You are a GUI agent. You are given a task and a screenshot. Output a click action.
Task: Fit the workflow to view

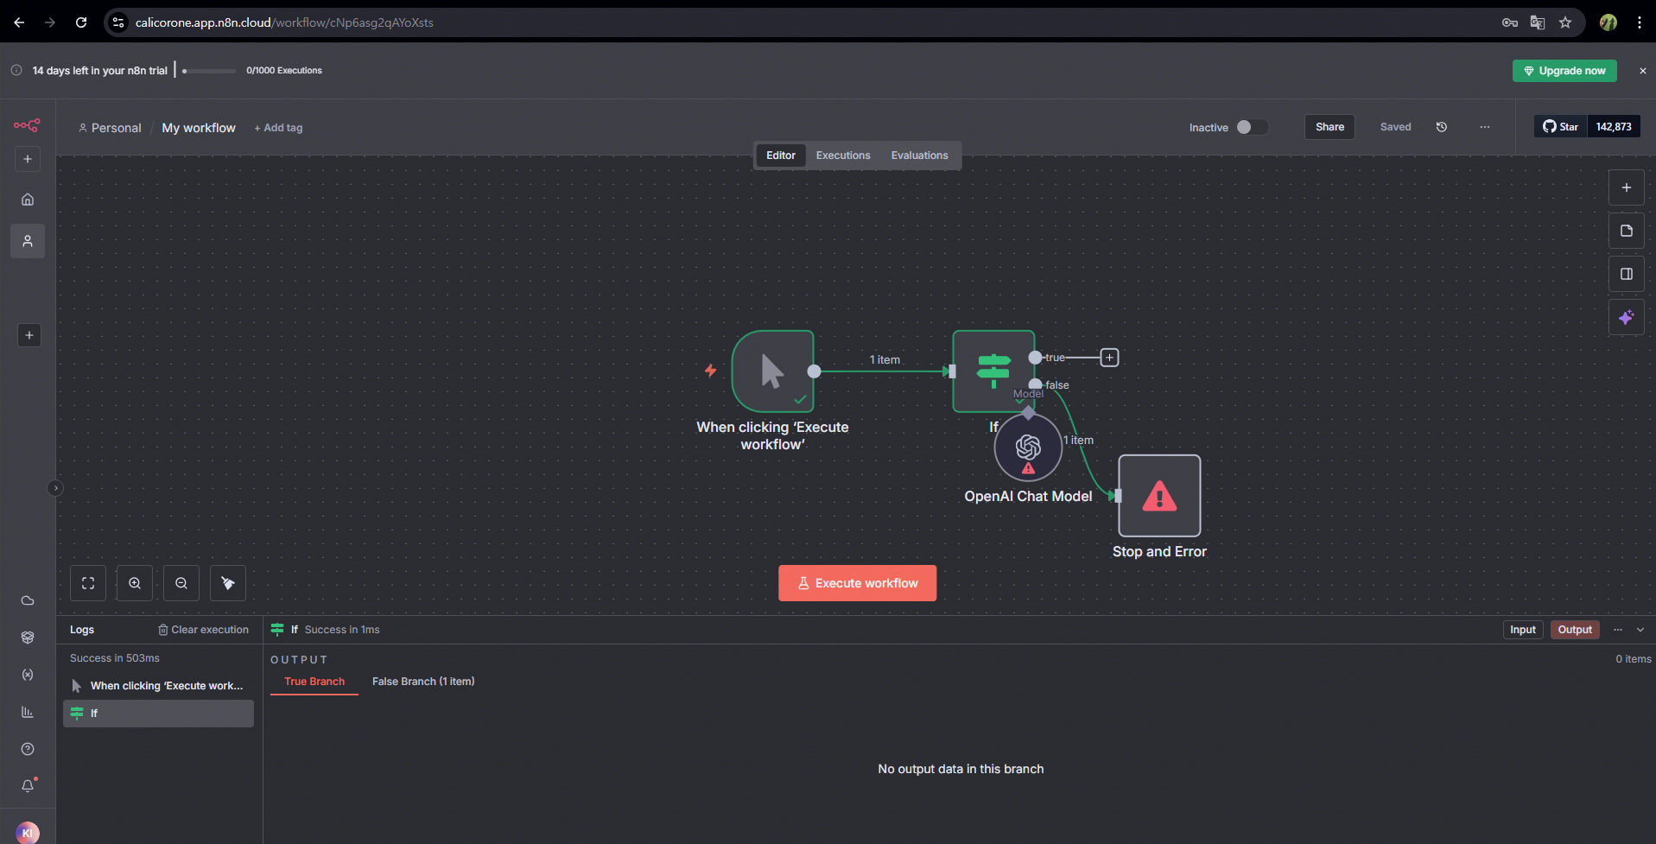[x=88, y=583]
